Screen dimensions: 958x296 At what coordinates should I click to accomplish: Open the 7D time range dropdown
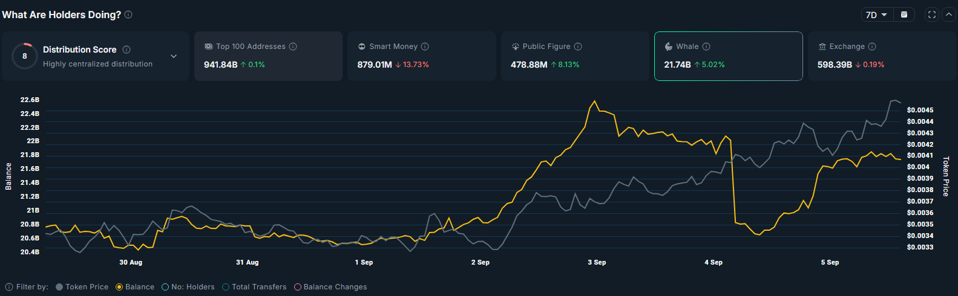point(876,14)
